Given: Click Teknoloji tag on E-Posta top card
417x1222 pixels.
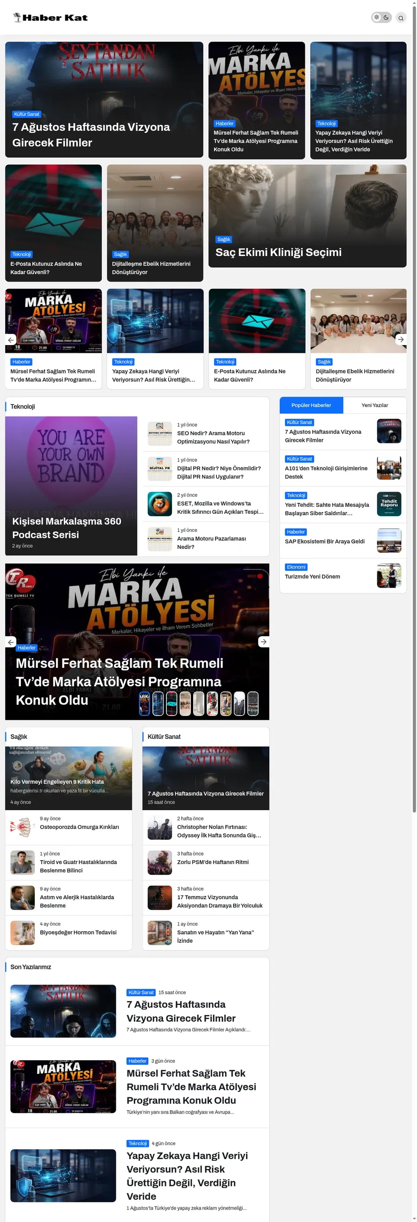Looking at the screenshot, I should (21, 254).
